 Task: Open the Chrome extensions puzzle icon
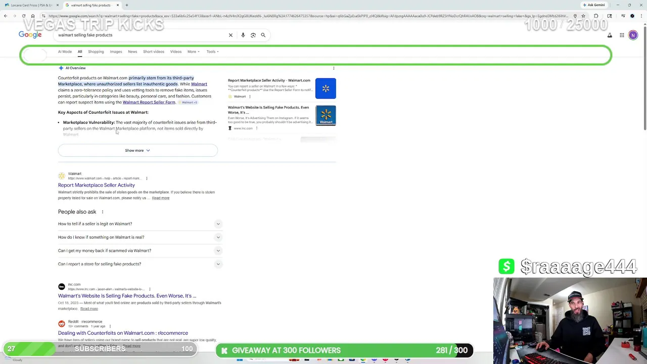596,16
